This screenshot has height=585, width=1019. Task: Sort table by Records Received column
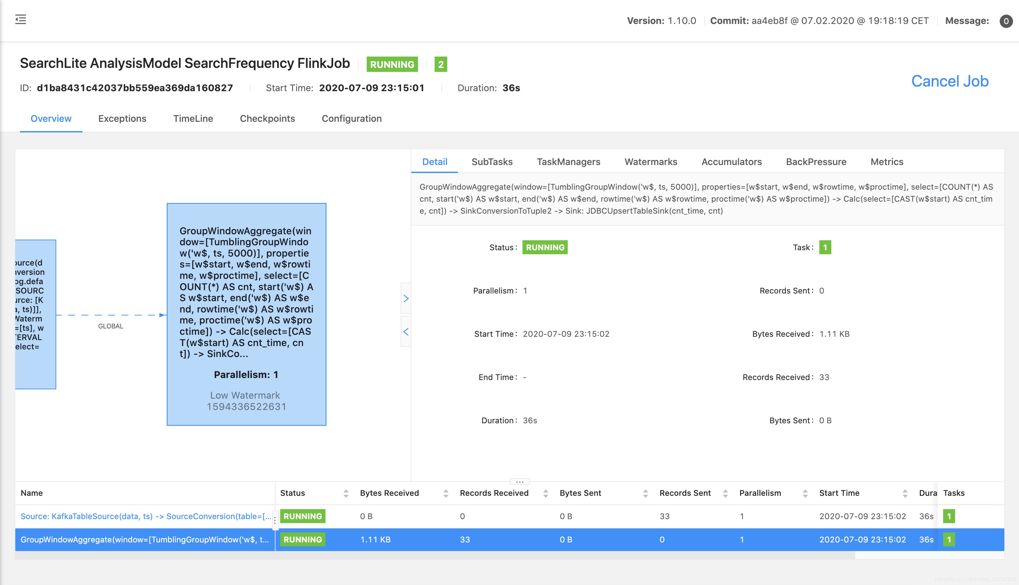tap(545, 493)
